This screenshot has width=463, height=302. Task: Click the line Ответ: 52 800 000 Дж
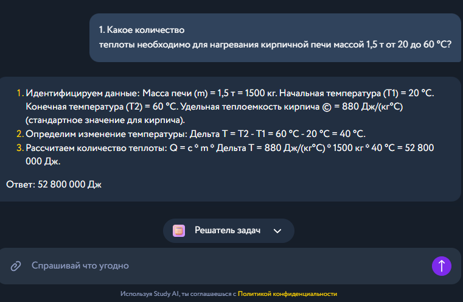pos(54,184)
